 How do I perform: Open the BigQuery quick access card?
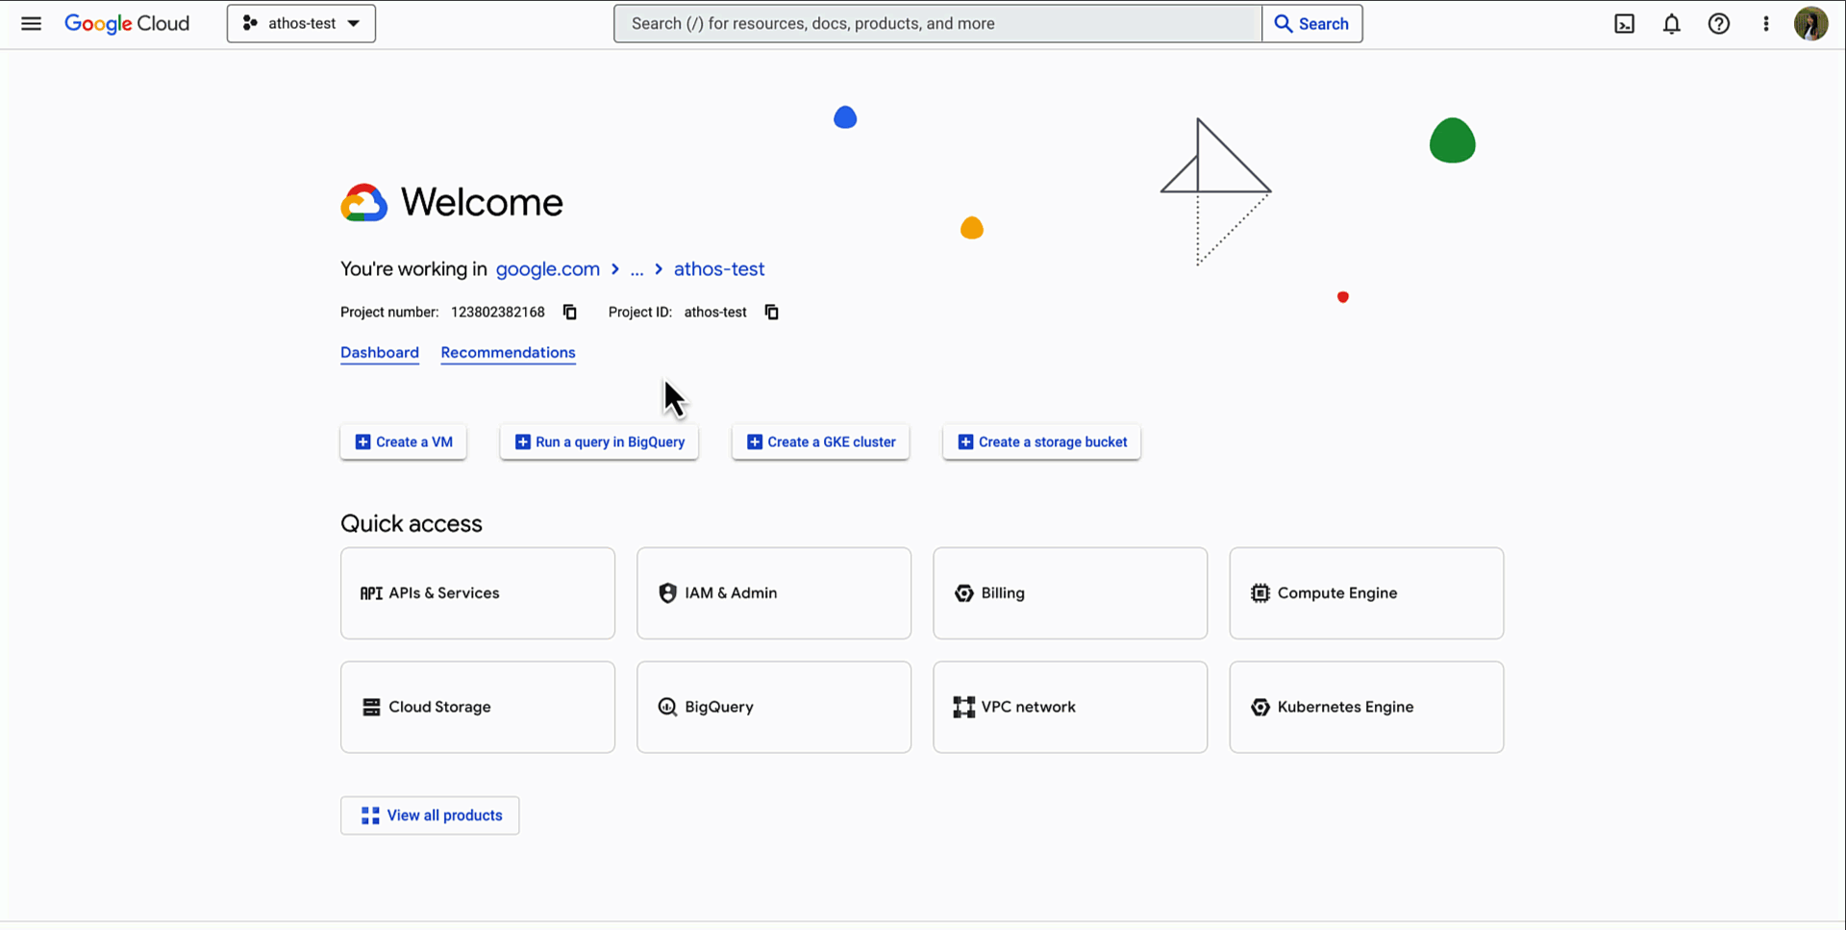(x=774, y=707)
